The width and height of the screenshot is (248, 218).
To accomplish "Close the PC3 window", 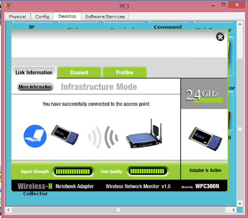I will click(x=237, y=5).
